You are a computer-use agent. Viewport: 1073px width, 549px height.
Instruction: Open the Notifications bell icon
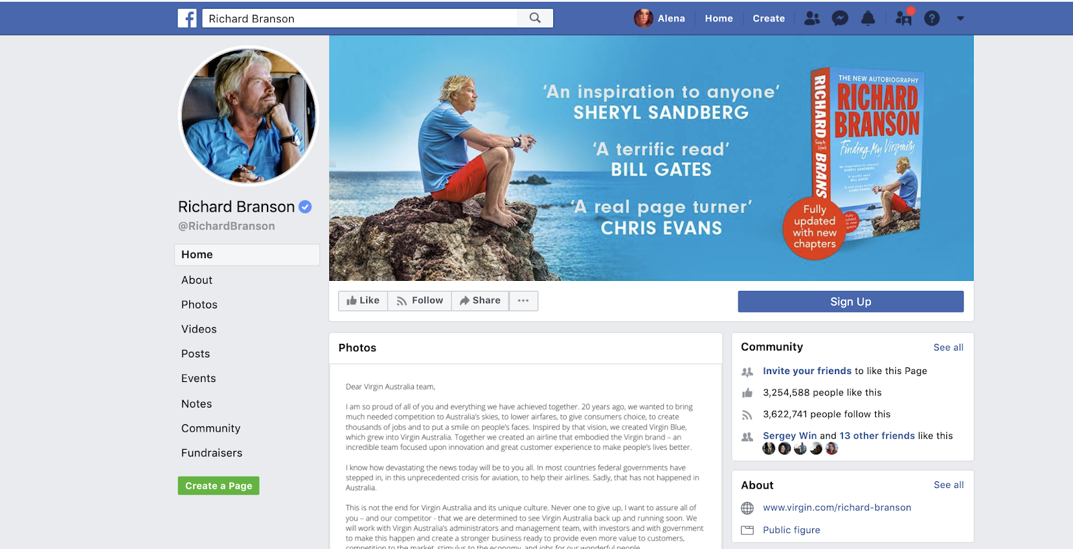coord(868,18)
